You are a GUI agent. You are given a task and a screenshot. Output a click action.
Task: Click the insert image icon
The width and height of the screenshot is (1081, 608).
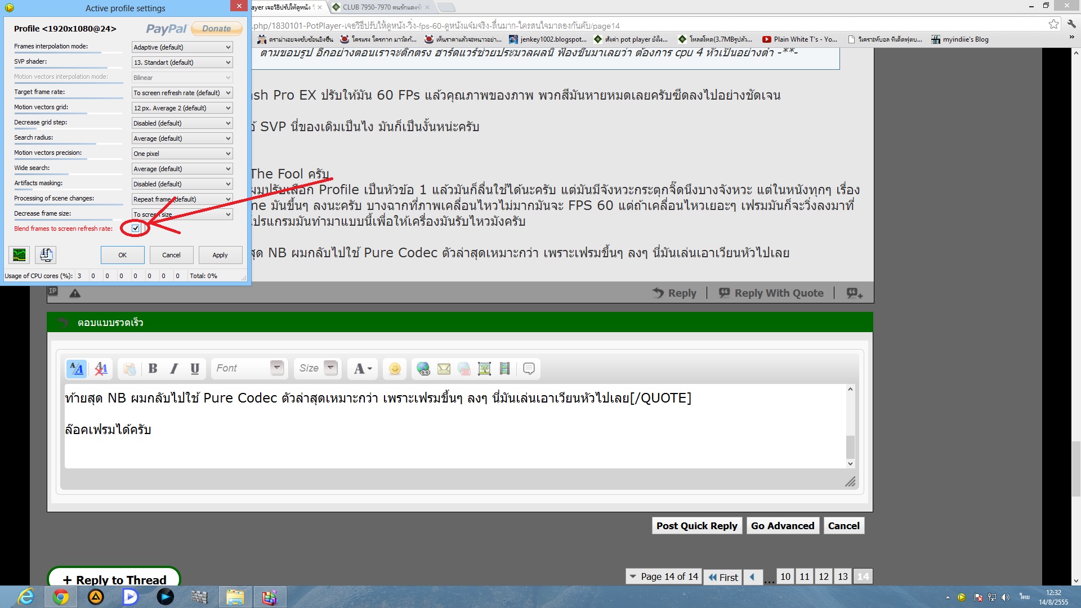[x=484, y=369]
